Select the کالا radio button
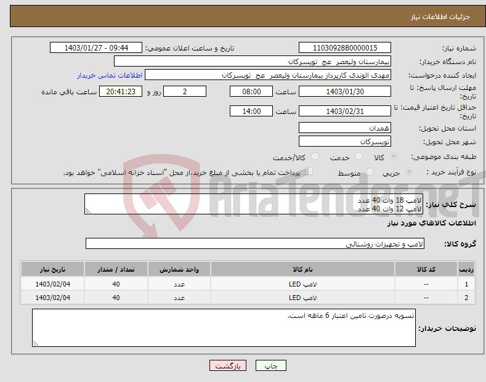 pyautogui.click(x=394, y=156)
